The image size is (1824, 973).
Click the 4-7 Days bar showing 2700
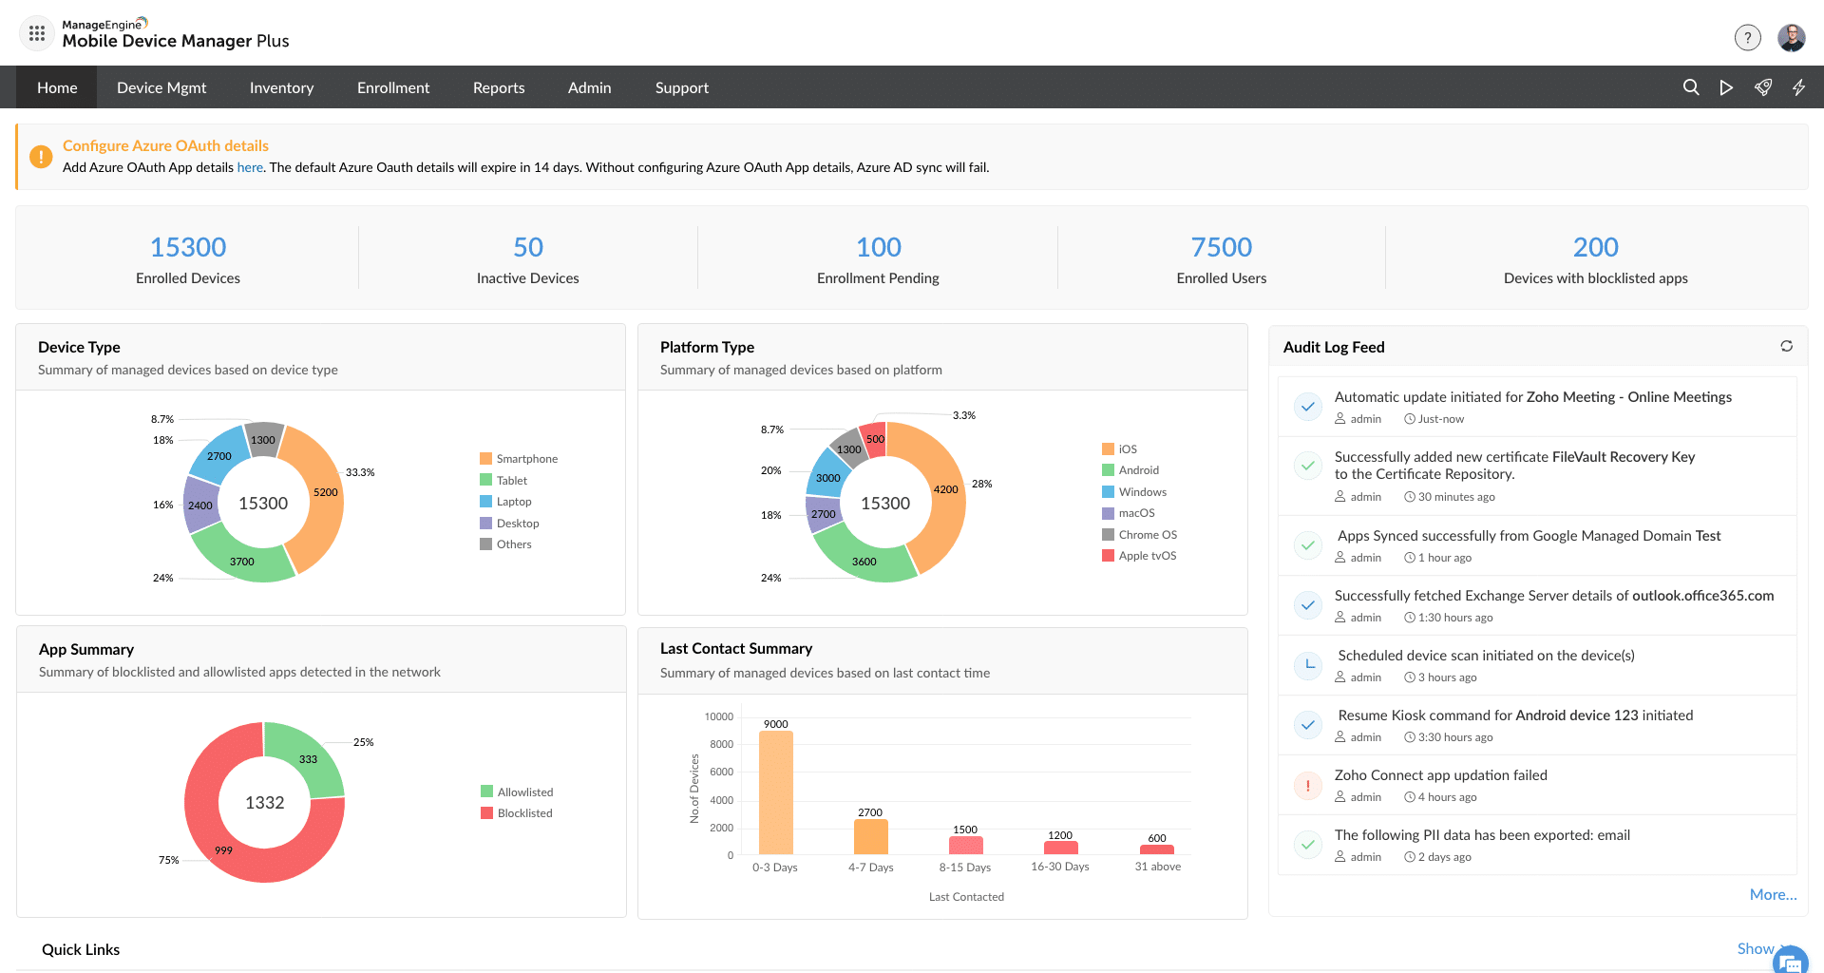click(x=870, y=836)
